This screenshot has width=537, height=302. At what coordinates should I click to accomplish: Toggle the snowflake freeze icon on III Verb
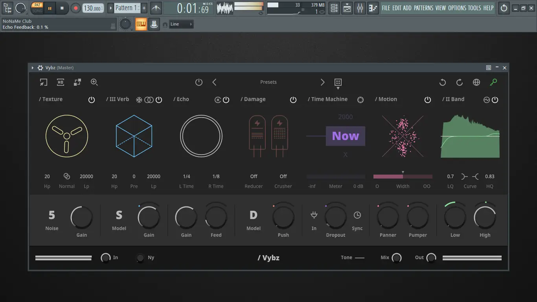[139, 99]
